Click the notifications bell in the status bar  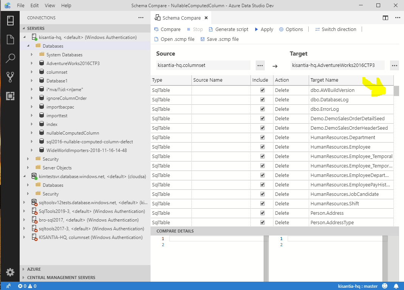point(396,286)
